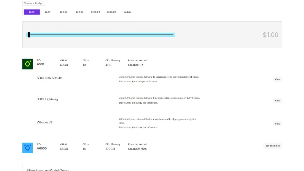This screenshot has height=171, width=304.
Task: Click the green A100 GPU icon
Action: [x=27, y=64]
